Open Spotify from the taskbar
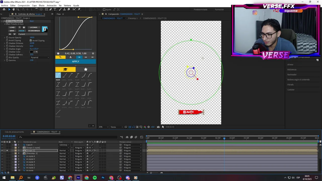The width and height of the screenshot is (322, 181). click(x=95, y=178)
